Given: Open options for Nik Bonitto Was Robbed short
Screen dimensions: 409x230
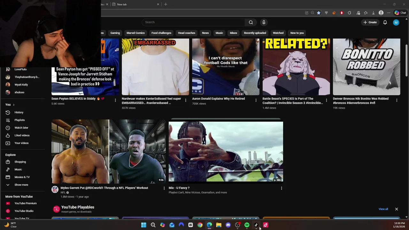Looking at the screenshot, I should pyautogui.click(x=397, y=100).
